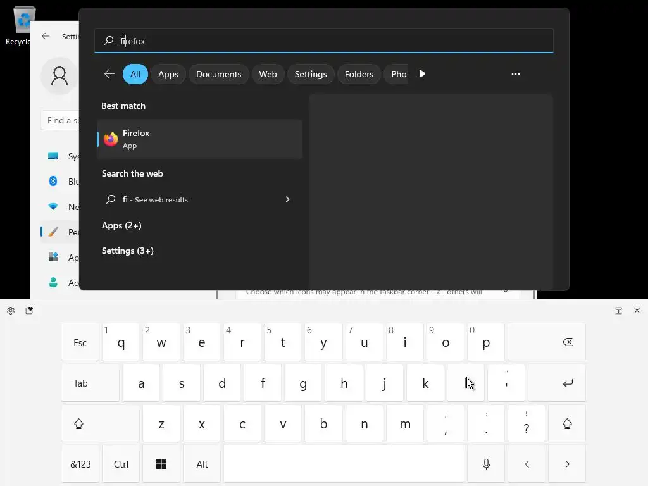Tap the Enter return key
Screen dimensions: 648x486
point(557,383)
